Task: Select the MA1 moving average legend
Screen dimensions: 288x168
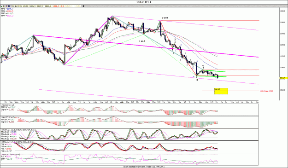Action: click(x=7, y=9)
